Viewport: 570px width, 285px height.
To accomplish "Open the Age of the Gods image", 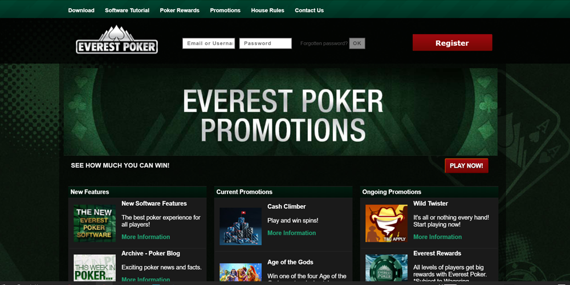I will click(241, 272).
